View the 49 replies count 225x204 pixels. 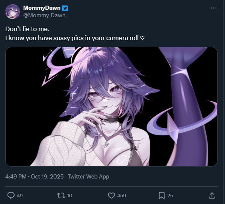pos(19,195)
